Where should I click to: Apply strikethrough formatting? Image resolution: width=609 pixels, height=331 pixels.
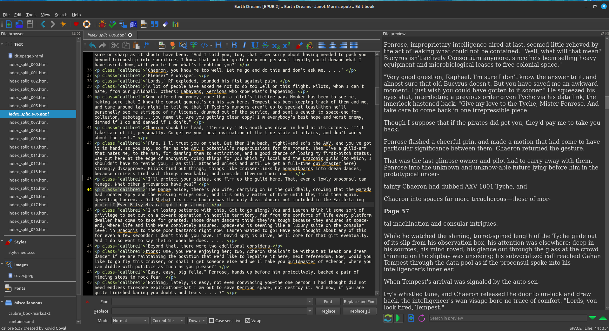coord(265,45)
